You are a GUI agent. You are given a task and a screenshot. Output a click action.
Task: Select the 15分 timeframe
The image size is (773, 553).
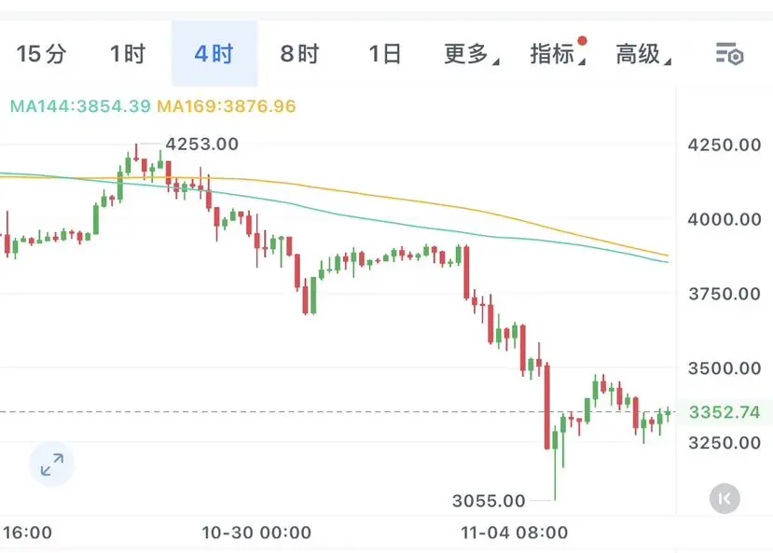pos(41,54)
